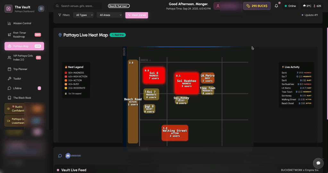This screenshot has height=173, width=328.
Task: Click the search magnifier icon
Action: 57,6
